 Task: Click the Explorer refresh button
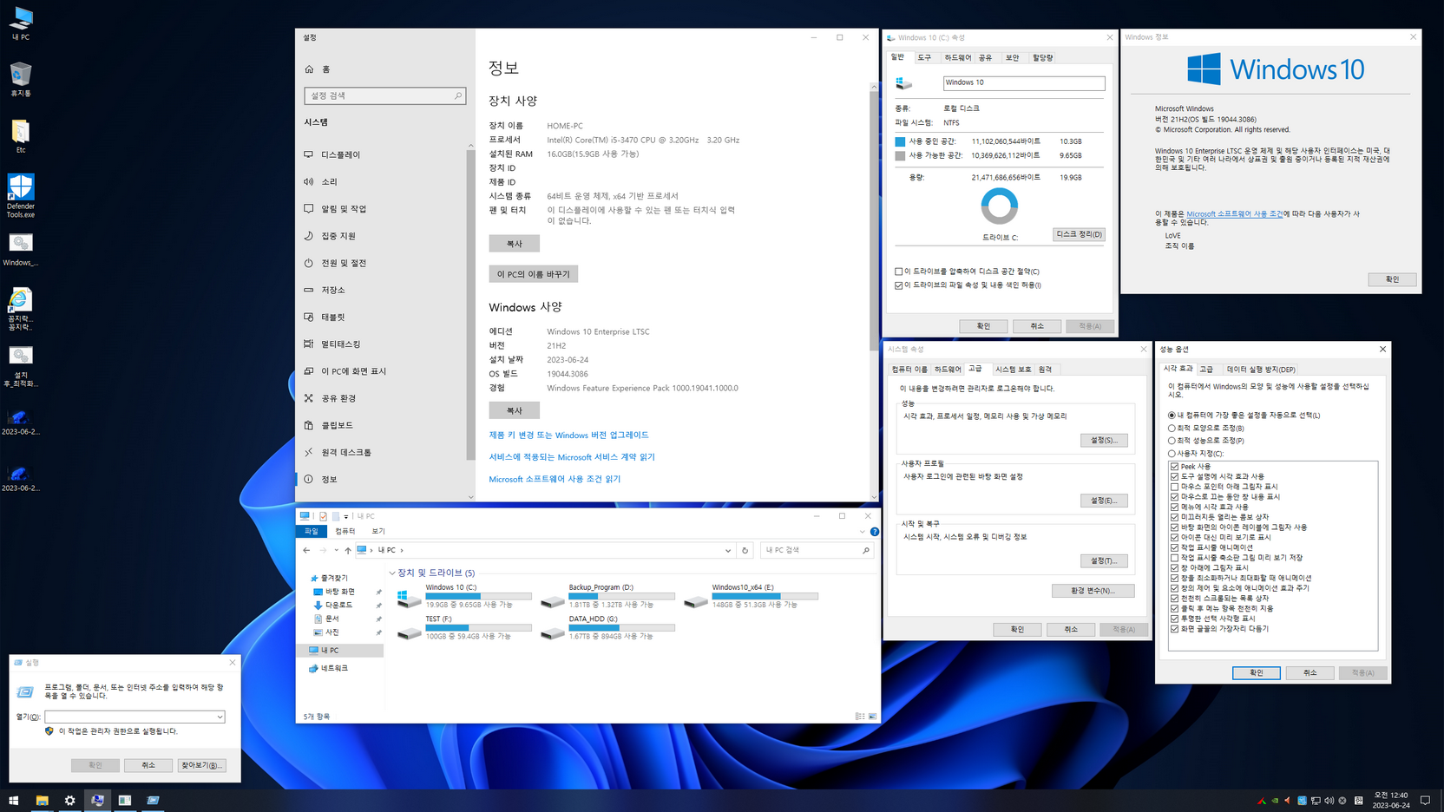pos(745,550)
